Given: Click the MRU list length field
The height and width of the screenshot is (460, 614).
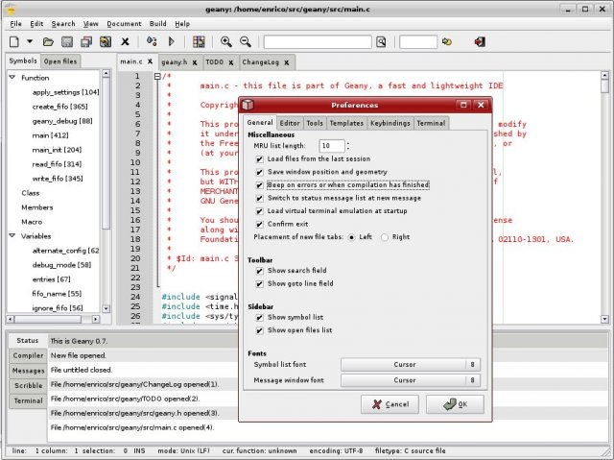Looking at the screenshot, I should [x=332, y=146].
